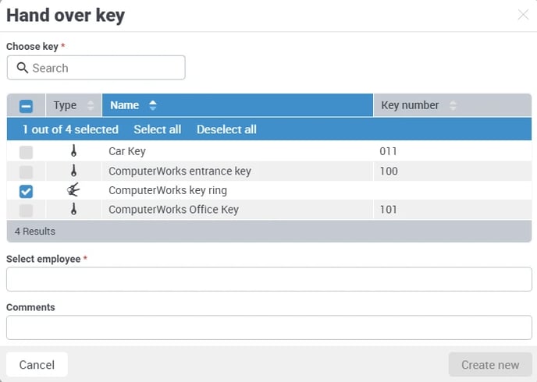Click key number 101

389,209
